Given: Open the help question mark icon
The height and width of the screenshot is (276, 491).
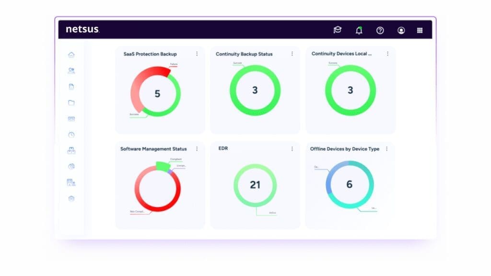Looking at the screenshot, I should pos(380,30).
